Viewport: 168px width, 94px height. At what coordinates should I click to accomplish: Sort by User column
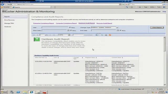click(58, 58)
